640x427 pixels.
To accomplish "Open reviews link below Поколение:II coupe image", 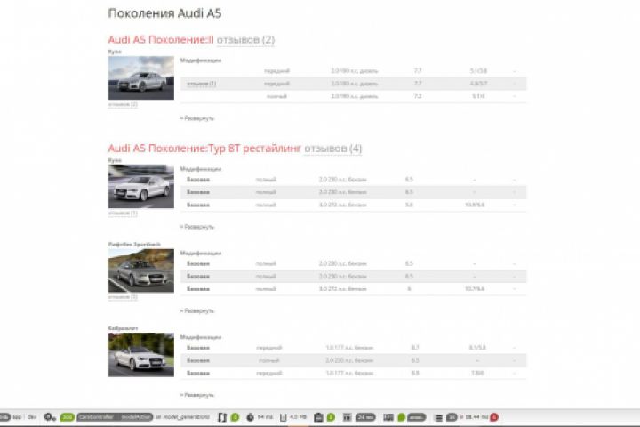I will (x=123, y=105).
